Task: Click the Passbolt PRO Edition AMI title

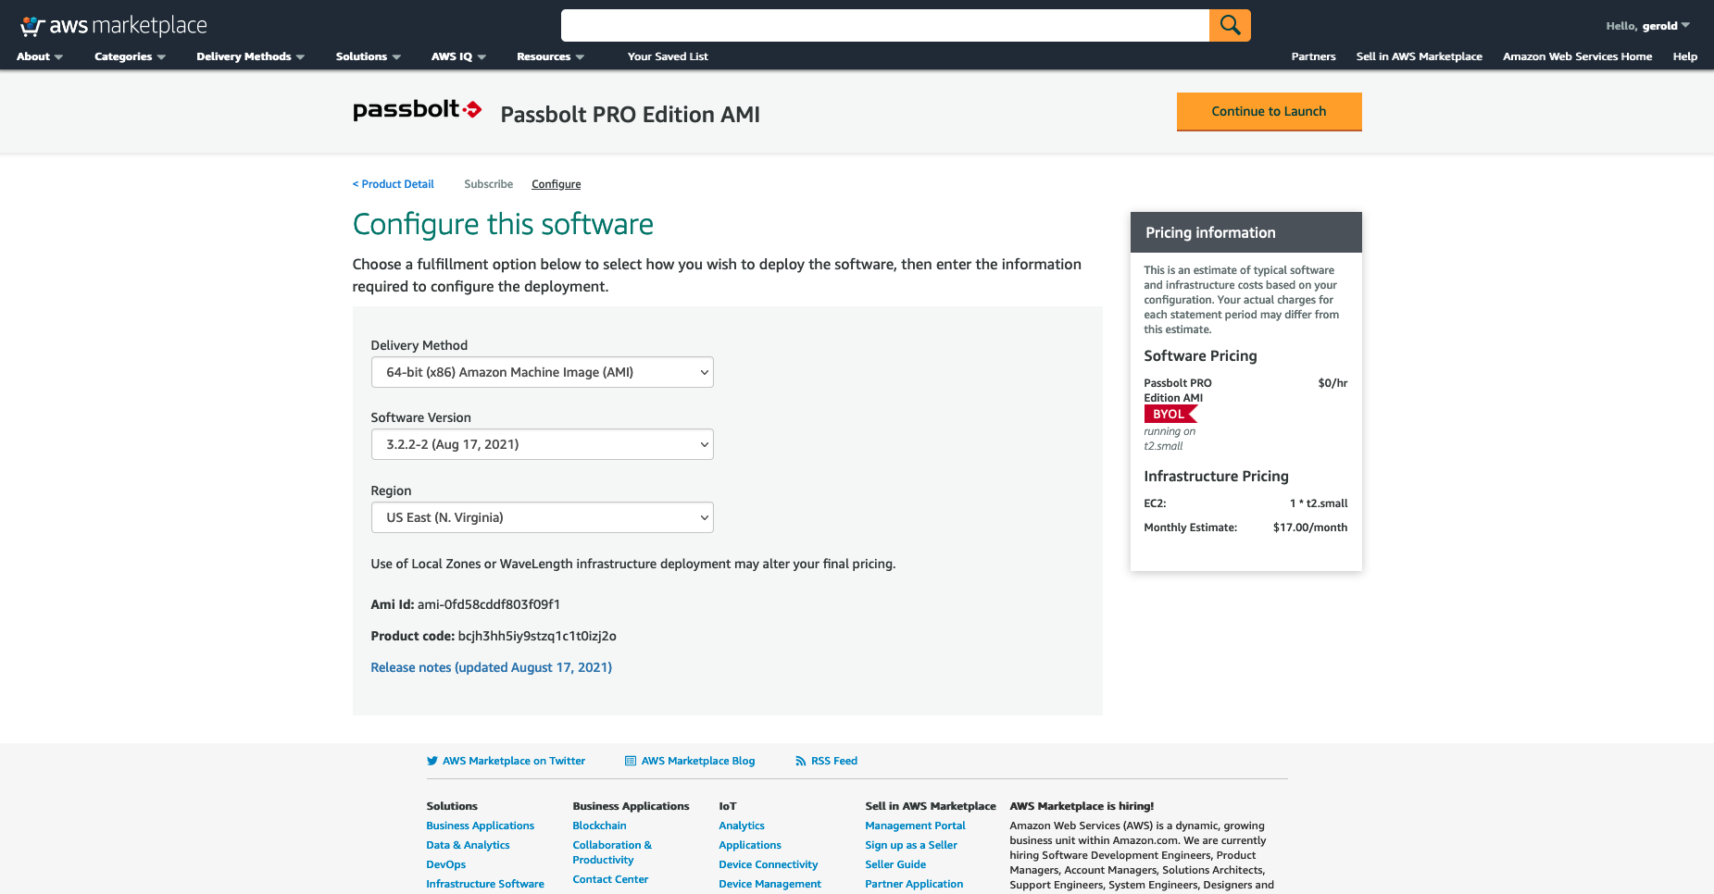Action: coord(630,115)
